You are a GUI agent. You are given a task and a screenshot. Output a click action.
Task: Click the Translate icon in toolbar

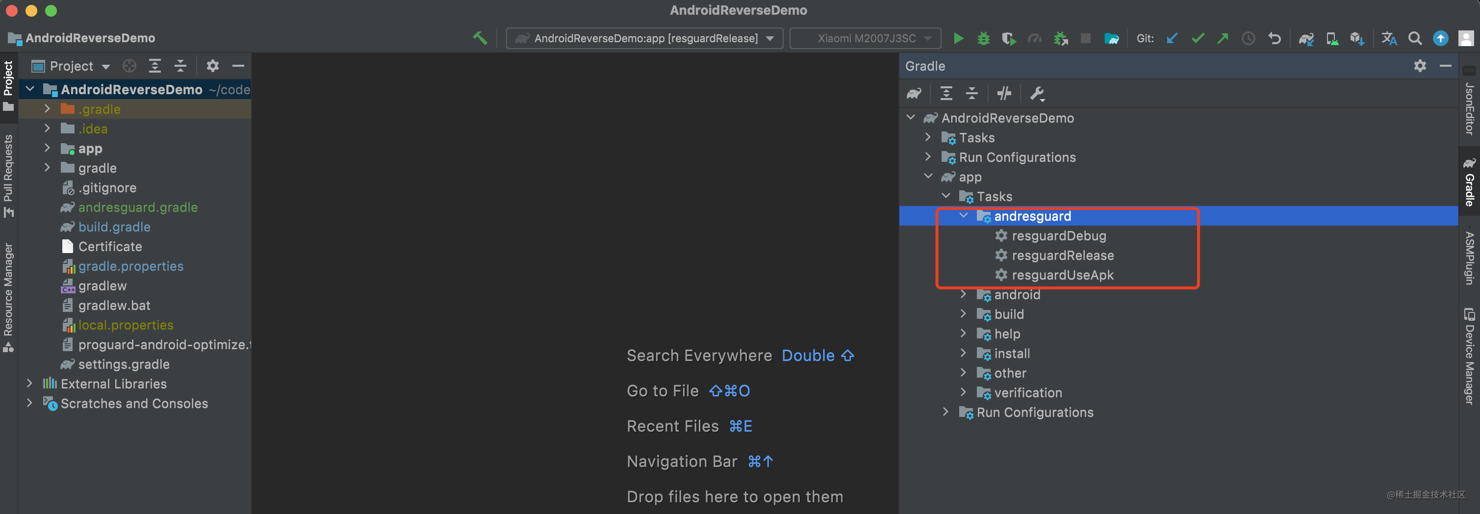pyautogui.click(x=1389, y=38)
